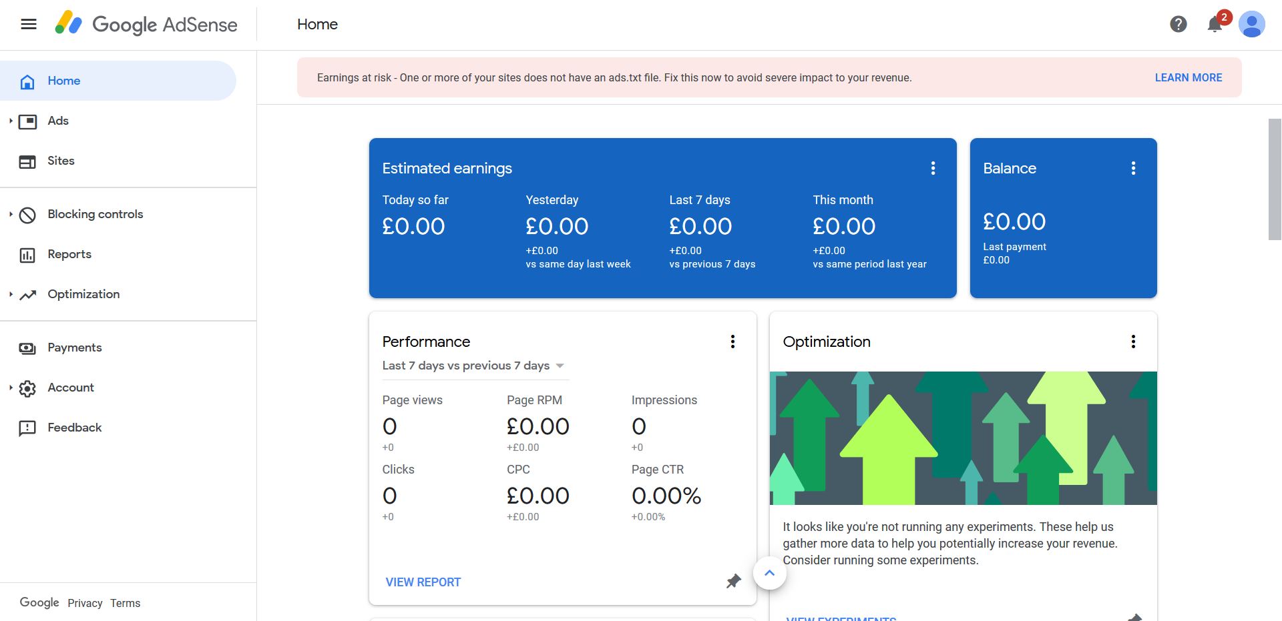Click the round scroll-up arrow button
The image size is (1282, 621).
tap(769, 573)
